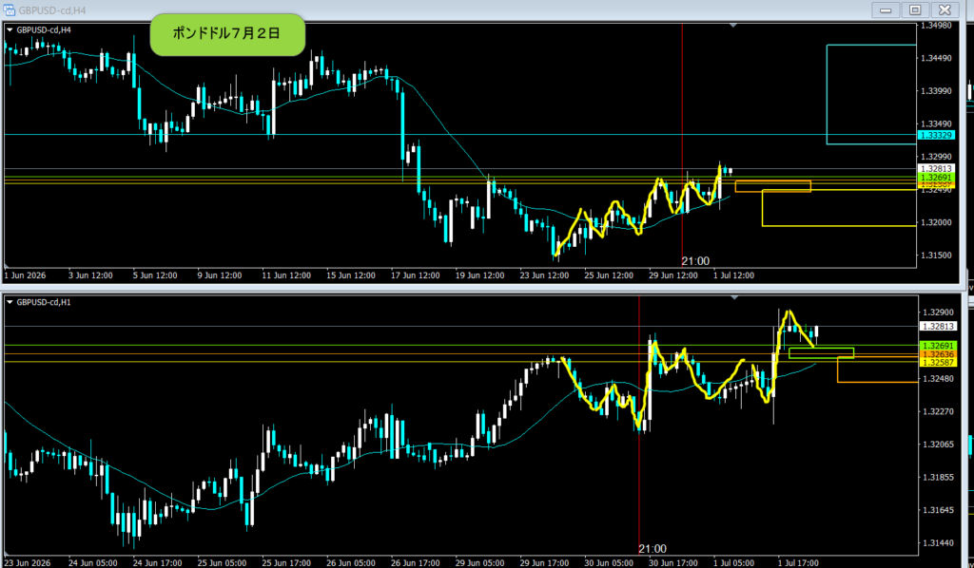This screenshot has height=568, width=974.
Task: Click the '17 Jun 12:00' date on H4 timeline
Action: click(x=416, y=275)
